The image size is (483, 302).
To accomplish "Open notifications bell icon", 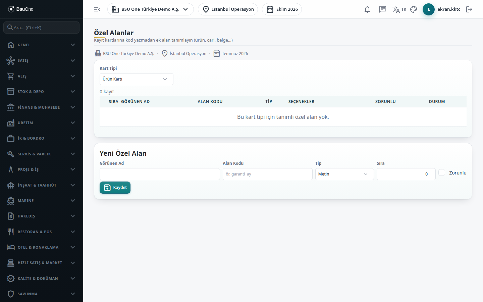I will (x=367, y=9).
